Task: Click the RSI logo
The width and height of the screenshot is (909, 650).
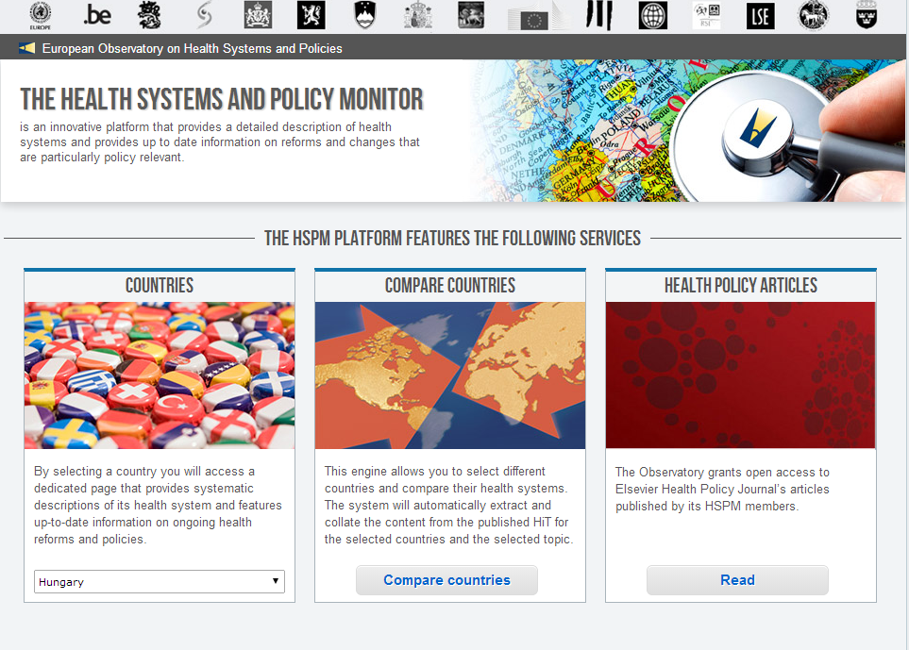Action: tap(707, 15)
